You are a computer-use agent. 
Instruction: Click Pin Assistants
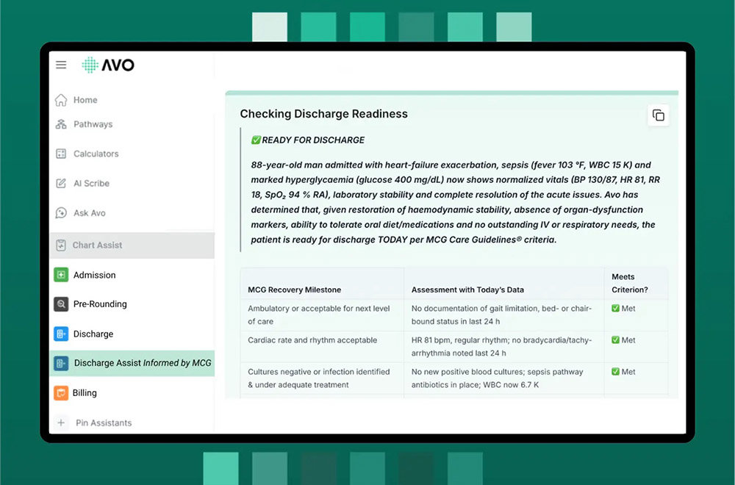104,423
